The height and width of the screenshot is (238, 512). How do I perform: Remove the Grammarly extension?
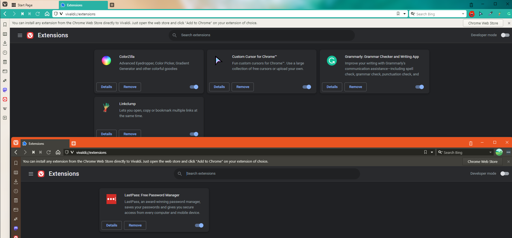click(x=356, y=87)
